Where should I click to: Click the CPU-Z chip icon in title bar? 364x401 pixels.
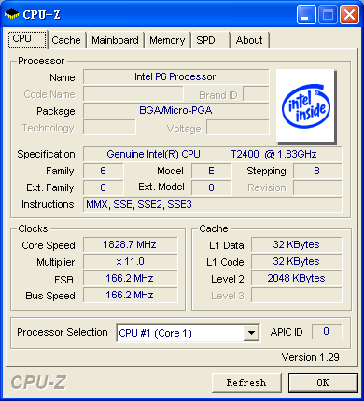coord(12,14)
